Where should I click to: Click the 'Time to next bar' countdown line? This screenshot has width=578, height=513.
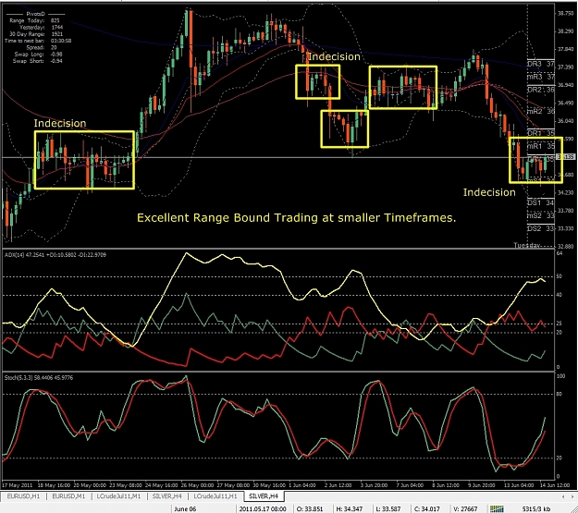pyautogui.click(x=38, y=41)
